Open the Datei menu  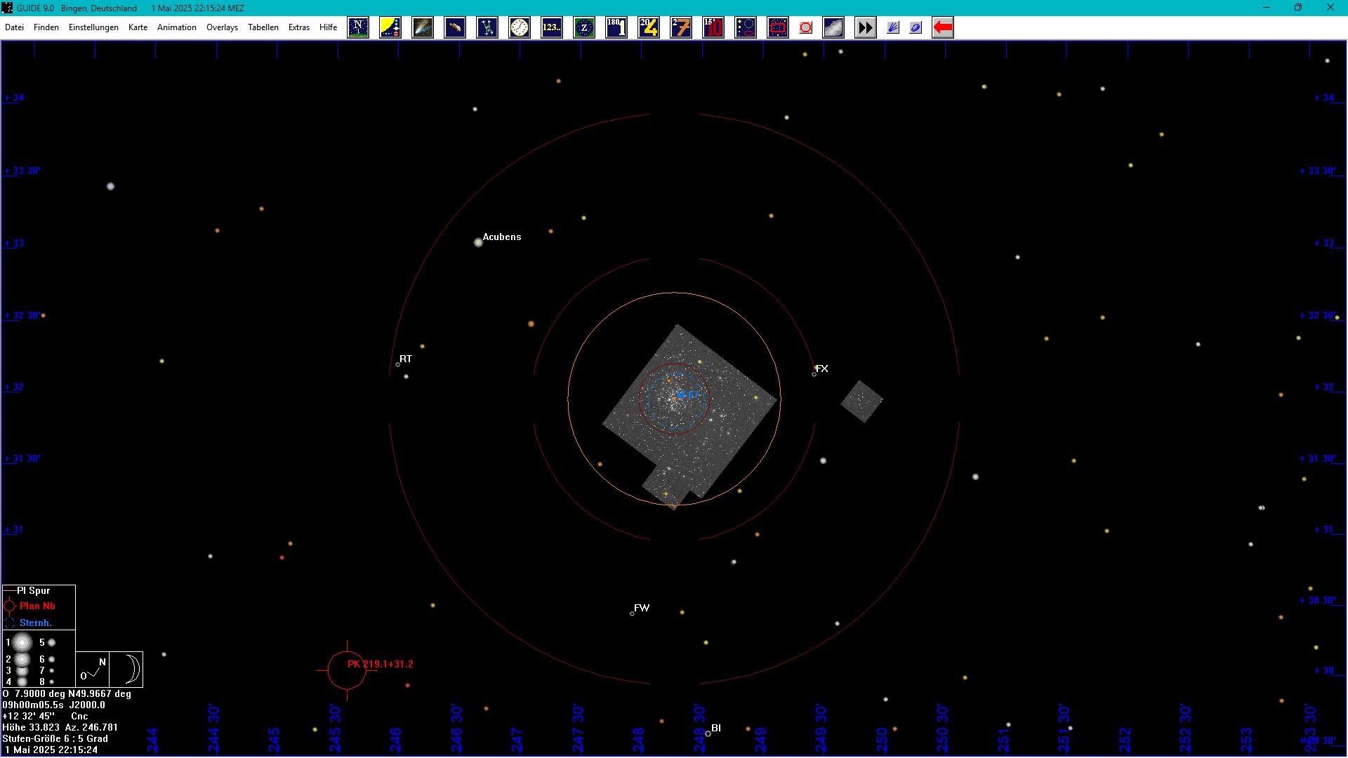[14, 27]
